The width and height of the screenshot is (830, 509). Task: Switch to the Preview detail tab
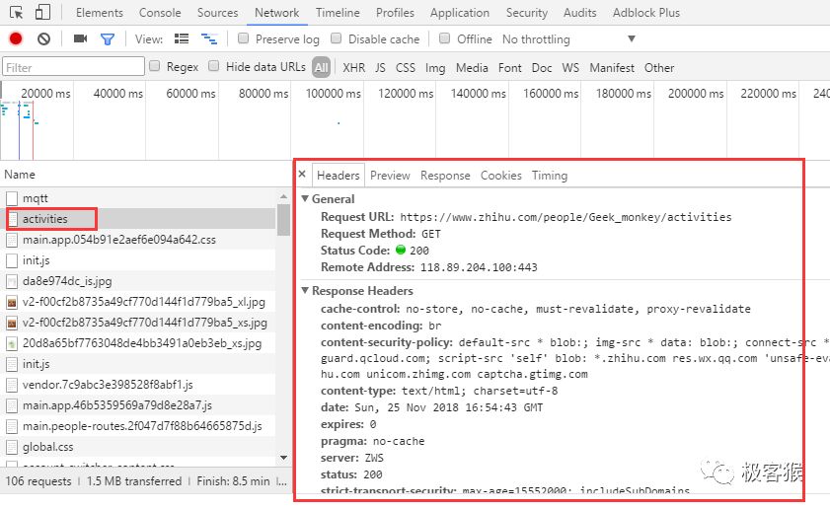(x=390, y=176)
